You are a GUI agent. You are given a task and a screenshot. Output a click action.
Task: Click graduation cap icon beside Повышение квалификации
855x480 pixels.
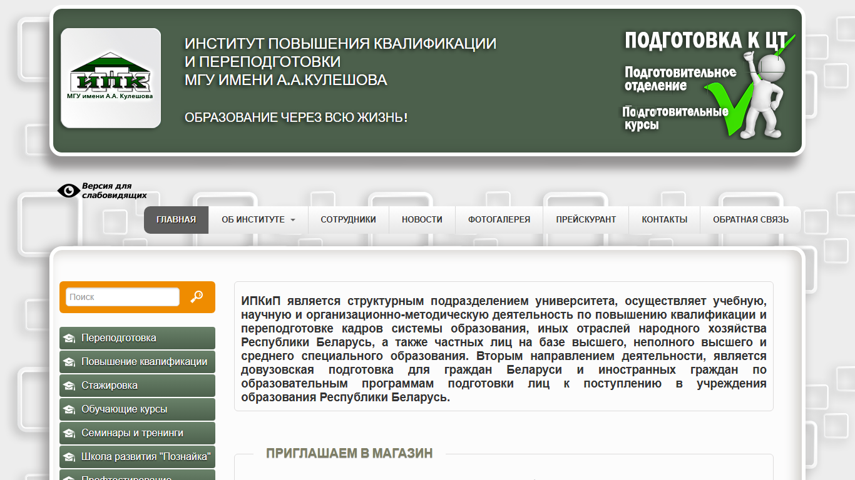pos(69,362)
